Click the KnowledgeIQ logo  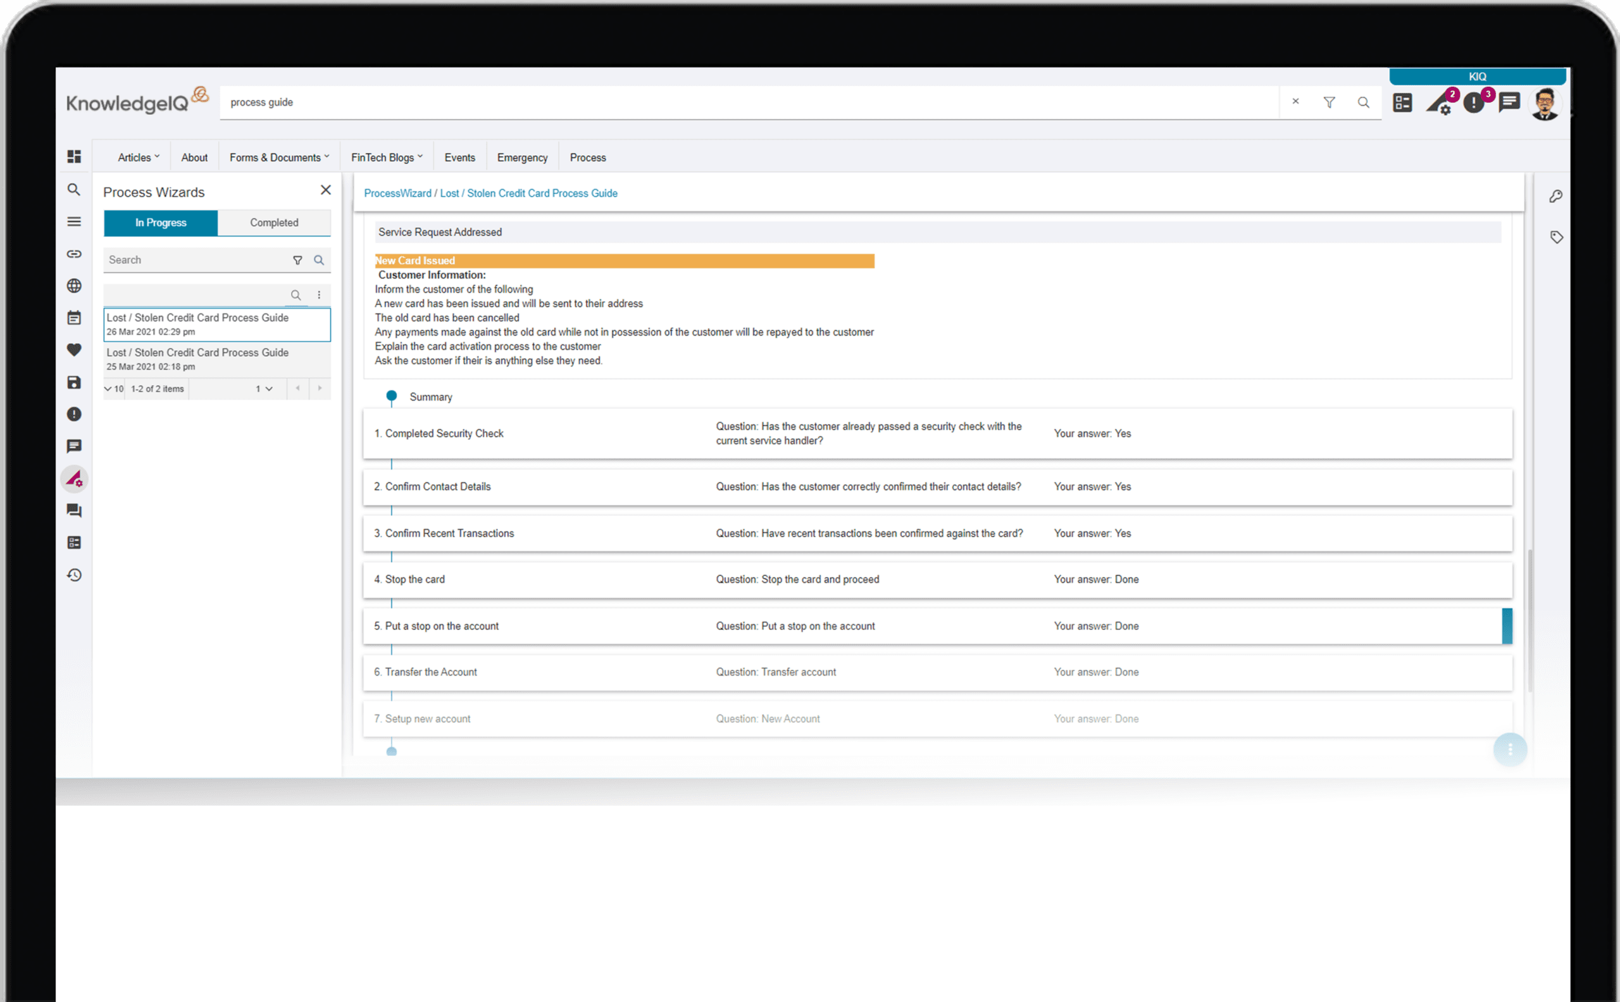(137, 101)
